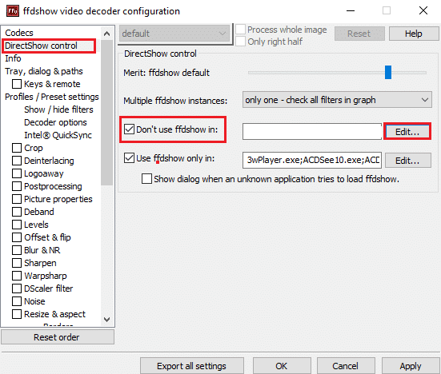Click the list scroll-up arrow

click(107, 34)
